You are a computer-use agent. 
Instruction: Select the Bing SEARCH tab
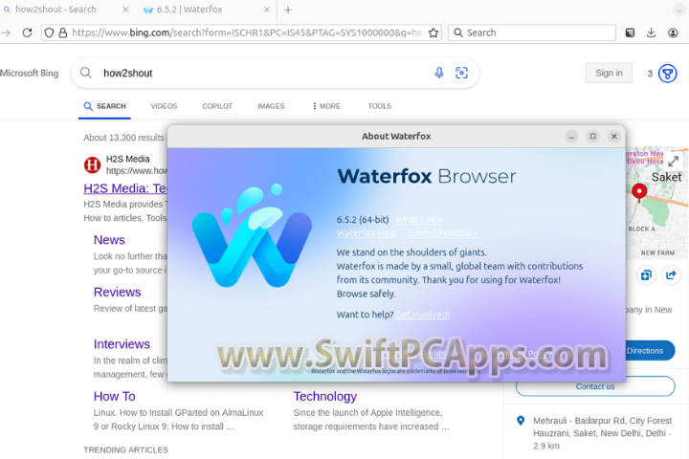pos(104,106)
